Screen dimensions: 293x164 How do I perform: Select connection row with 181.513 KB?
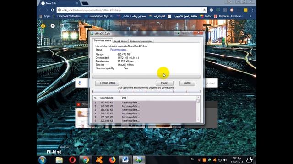[x=145, y=110]
